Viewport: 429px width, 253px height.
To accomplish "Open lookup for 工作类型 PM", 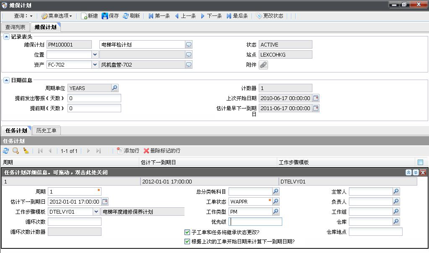I will [x=276, y=212].
